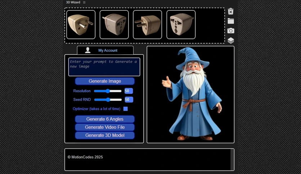301x174 pixels.
Task: Toggle the Optimizer checkbox
Action: coord(126,109)
